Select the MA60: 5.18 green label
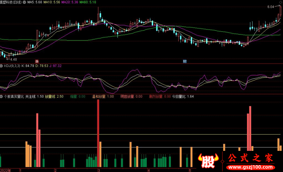 coord(88,2)
